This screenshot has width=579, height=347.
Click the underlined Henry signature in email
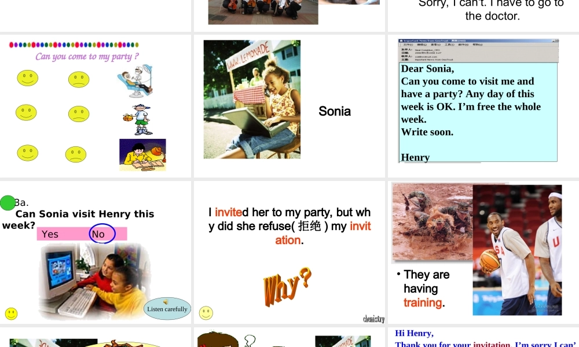point(415,157)
